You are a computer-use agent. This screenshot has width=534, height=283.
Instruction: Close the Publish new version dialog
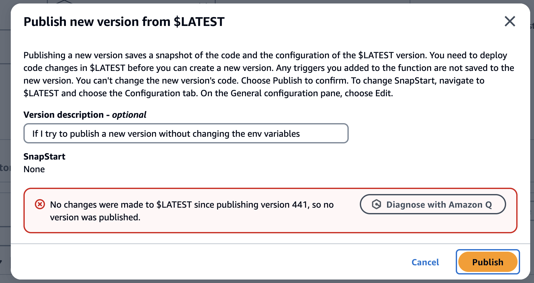pyautogui.click(x=510, y=22)
